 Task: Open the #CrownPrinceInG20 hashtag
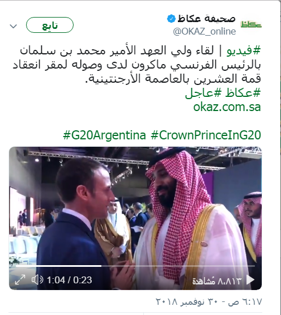tap(206, 135)
